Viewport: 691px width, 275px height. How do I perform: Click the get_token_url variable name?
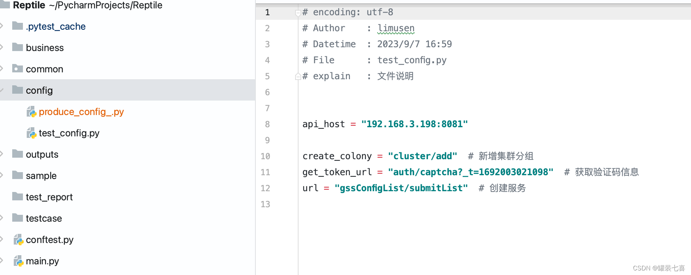tap(337, 172)
